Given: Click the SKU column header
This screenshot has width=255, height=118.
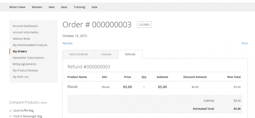Looking at the screenshot, I should [104, 77].
